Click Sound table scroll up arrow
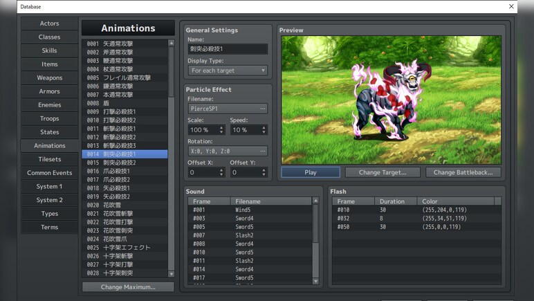This screenshot has width=534, height=301. pos(315,201)
